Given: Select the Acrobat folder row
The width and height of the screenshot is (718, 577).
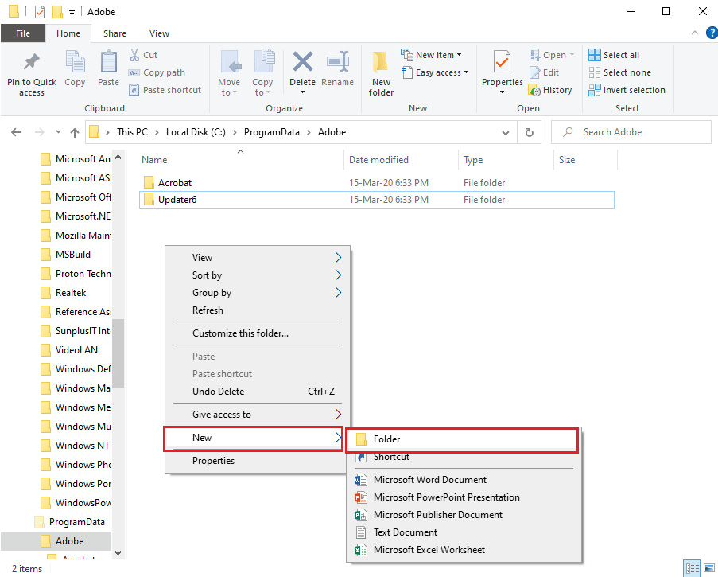Looking at the screenshot, I should coord(376,183).
